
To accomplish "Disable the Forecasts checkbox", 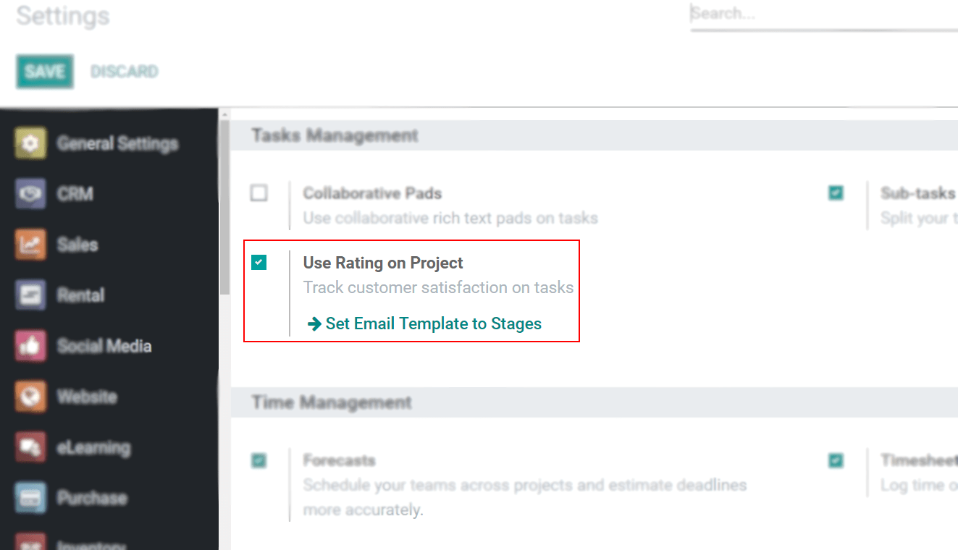I will pyautogui.click(x=259, y=460).
